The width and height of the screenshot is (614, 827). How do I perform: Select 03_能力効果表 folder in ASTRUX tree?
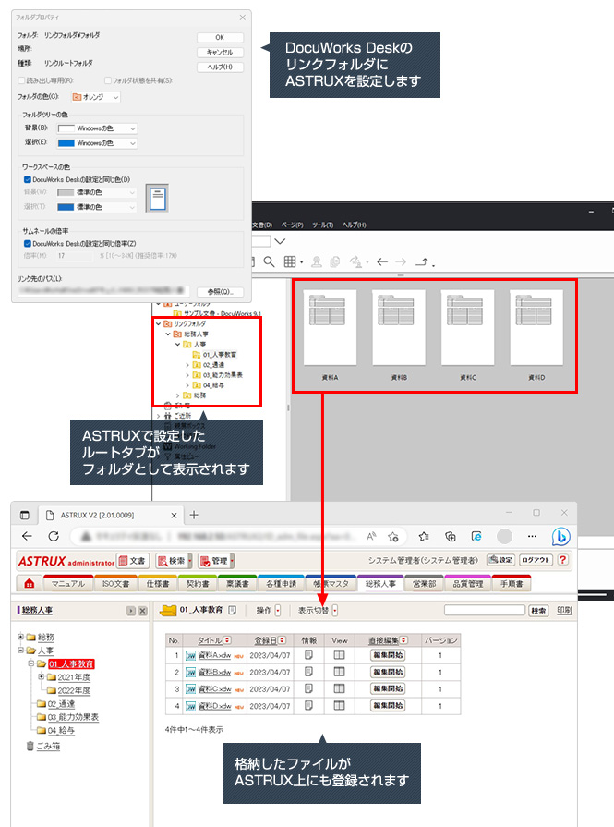click(73, 717)
